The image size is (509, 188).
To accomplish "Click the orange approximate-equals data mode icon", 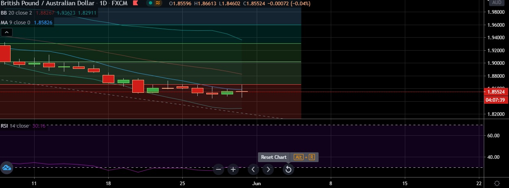I will pos(158,3).
